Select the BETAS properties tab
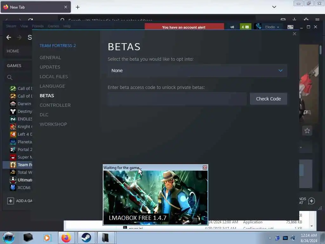Screen dimensions: 325x244 coord(47,96)
